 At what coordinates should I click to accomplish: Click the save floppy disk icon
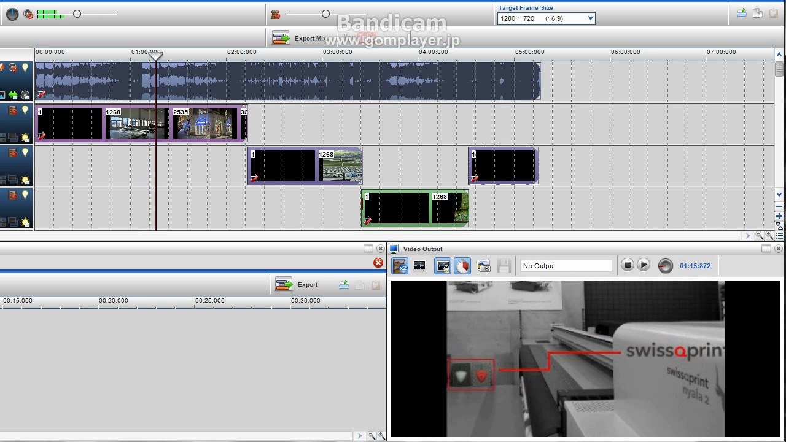[x=504, y=266]
